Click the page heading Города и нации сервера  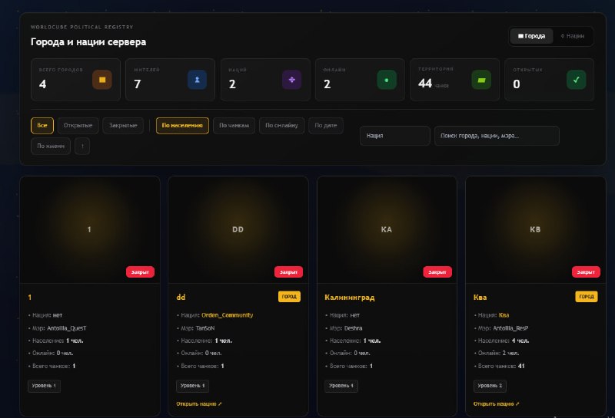[x=88, y=42]
